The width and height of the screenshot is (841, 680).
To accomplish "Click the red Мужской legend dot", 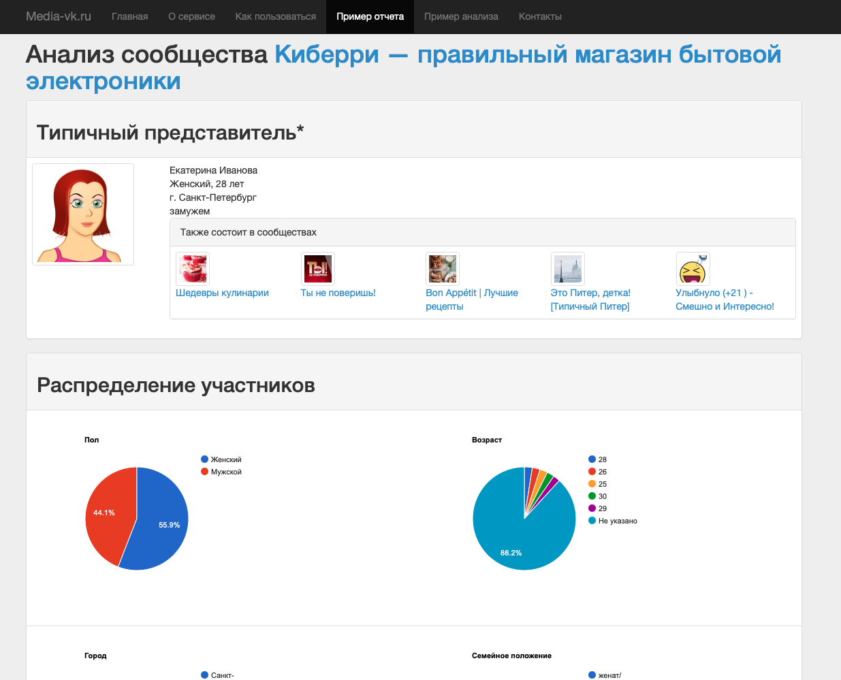I will pos(204,472).
